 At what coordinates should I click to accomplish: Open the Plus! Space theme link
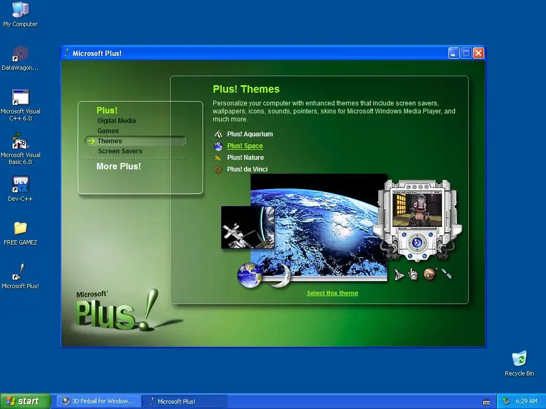coord(245,146)
